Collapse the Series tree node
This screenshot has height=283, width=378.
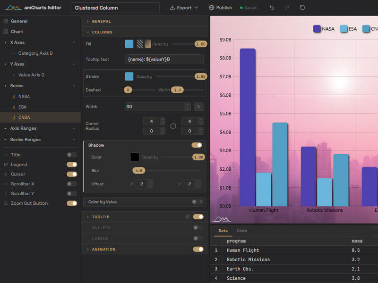point(6,86)
